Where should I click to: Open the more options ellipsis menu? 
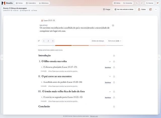(x=156, y=9)
